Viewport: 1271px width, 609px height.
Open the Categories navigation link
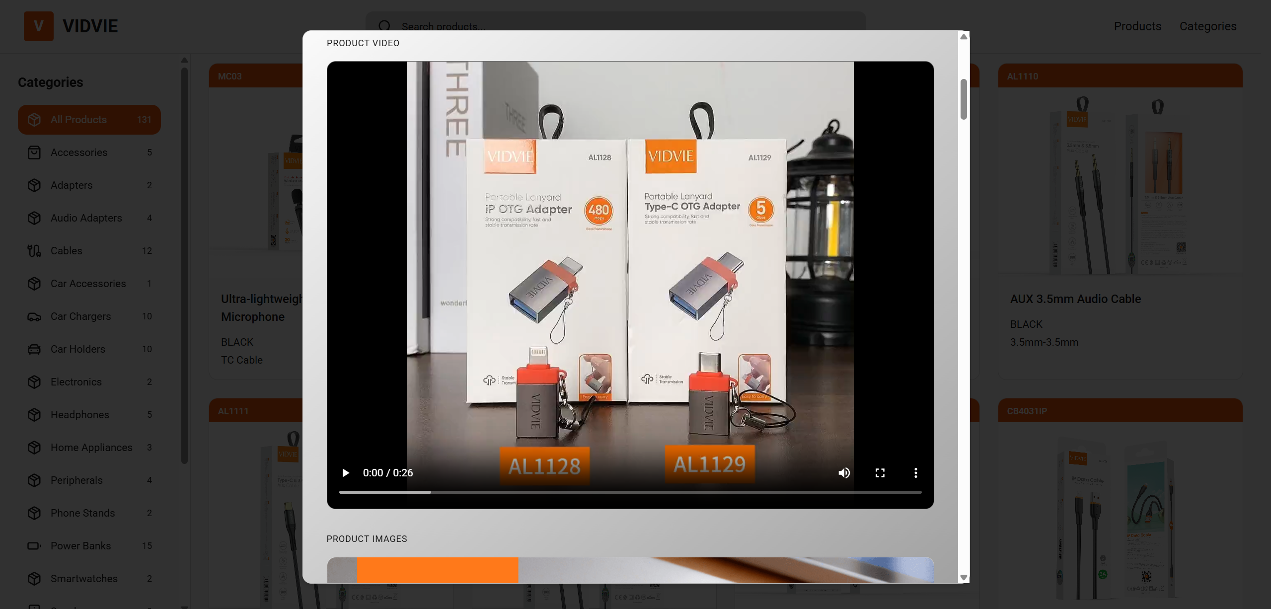point(1208,26)
